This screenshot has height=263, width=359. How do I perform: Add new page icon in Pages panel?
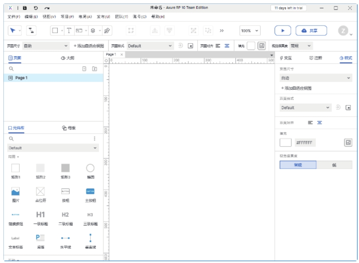click(84, 68)
